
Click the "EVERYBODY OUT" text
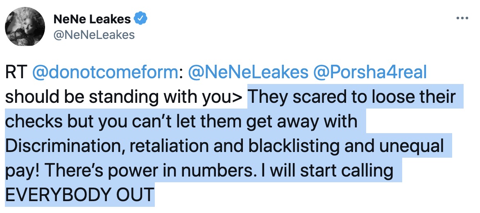coord(79,195)
